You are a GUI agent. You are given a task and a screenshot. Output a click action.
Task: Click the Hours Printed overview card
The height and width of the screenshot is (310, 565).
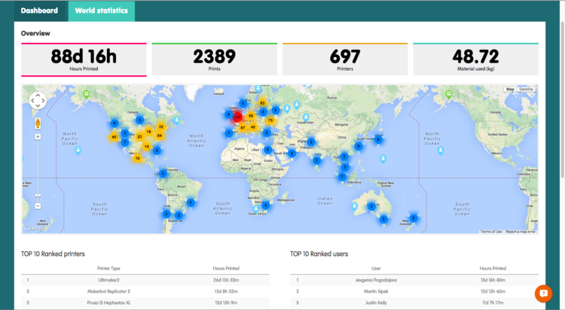83,59
